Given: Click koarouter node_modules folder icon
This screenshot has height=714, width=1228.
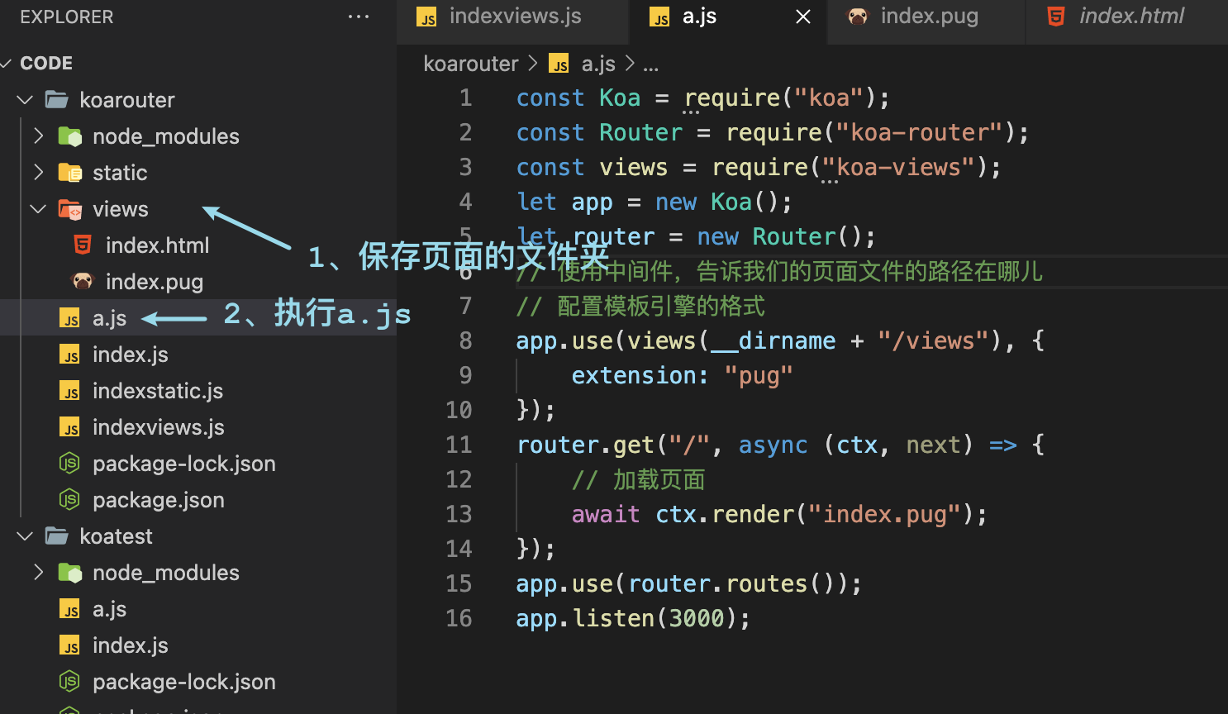Looking at the screenshot, I should click(x=70, y=136).
